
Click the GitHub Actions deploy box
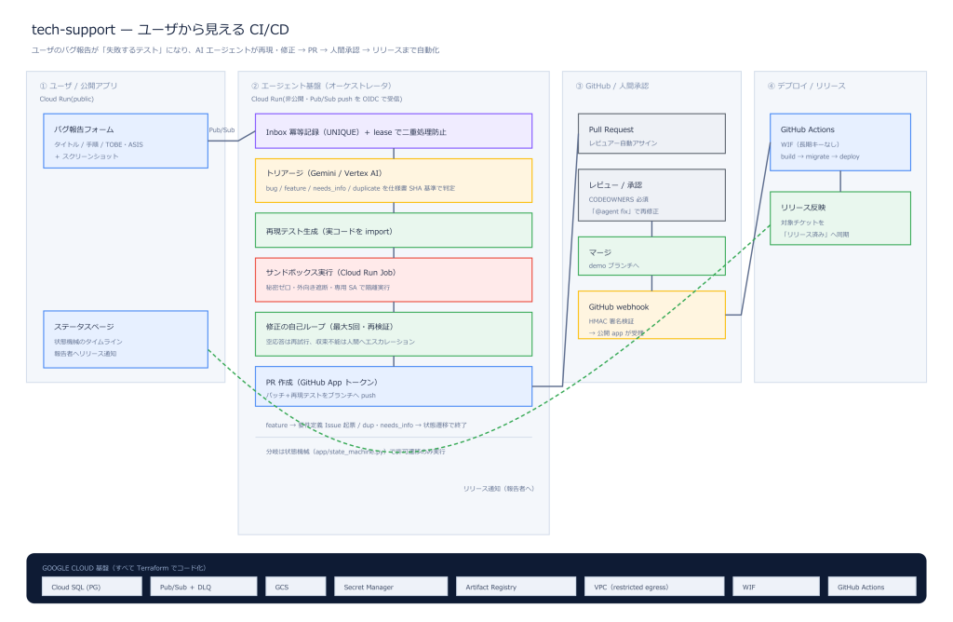tap(840, 142)
